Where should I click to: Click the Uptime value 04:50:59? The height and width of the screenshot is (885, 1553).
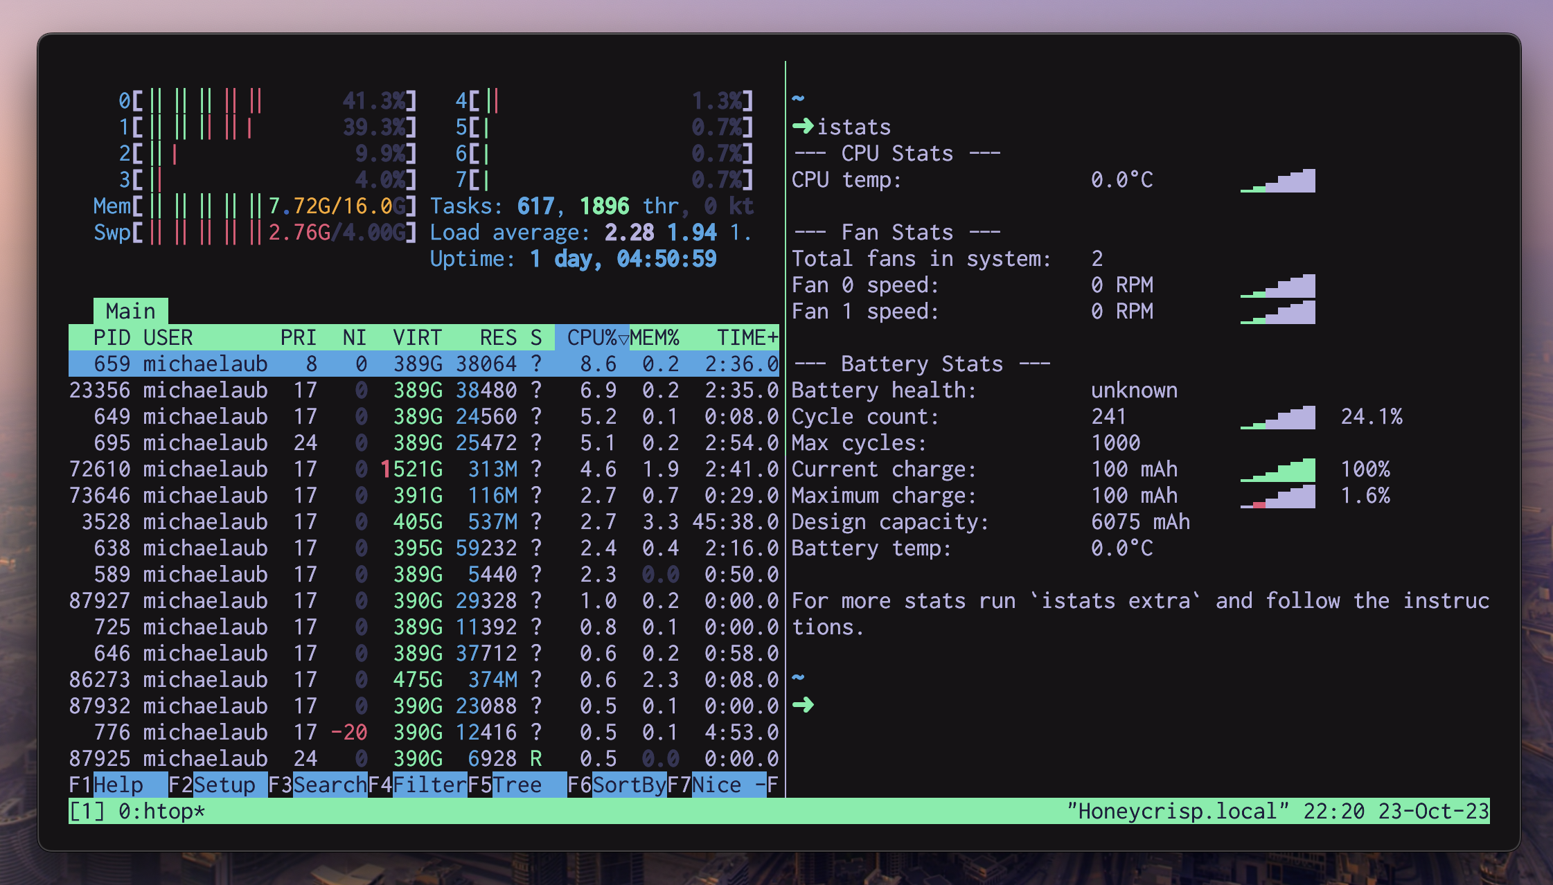tap(666, 258)
